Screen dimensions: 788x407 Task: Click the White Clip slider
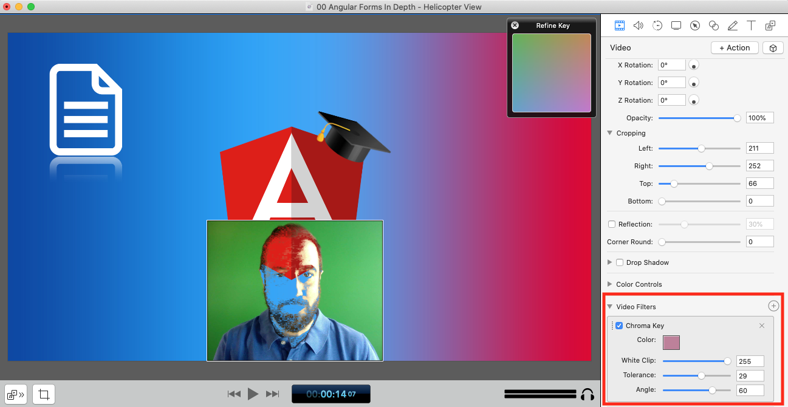pos(697,361)
